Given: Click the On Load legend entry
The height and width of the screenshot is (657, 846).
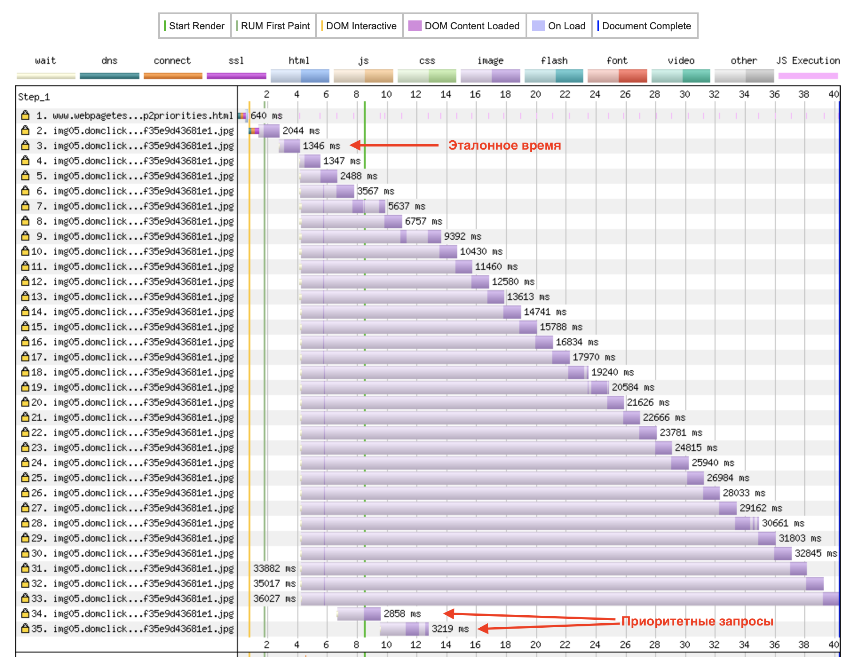Looking at the screenshot, I should point(559,26).
